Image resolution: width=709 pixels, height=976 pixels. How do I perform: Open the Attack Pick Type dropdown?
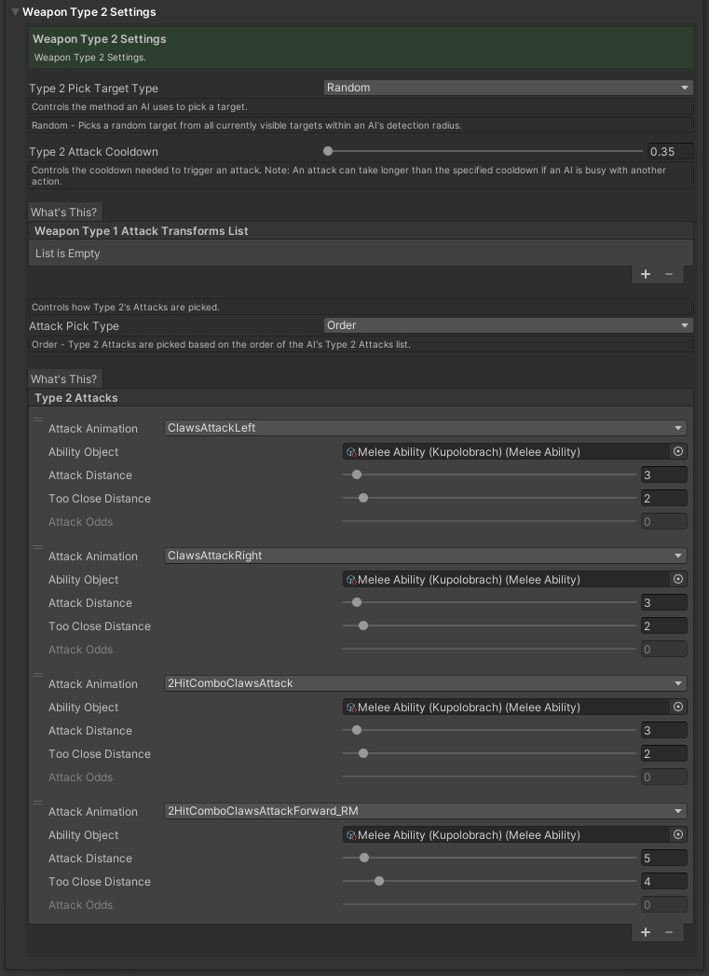508,325
